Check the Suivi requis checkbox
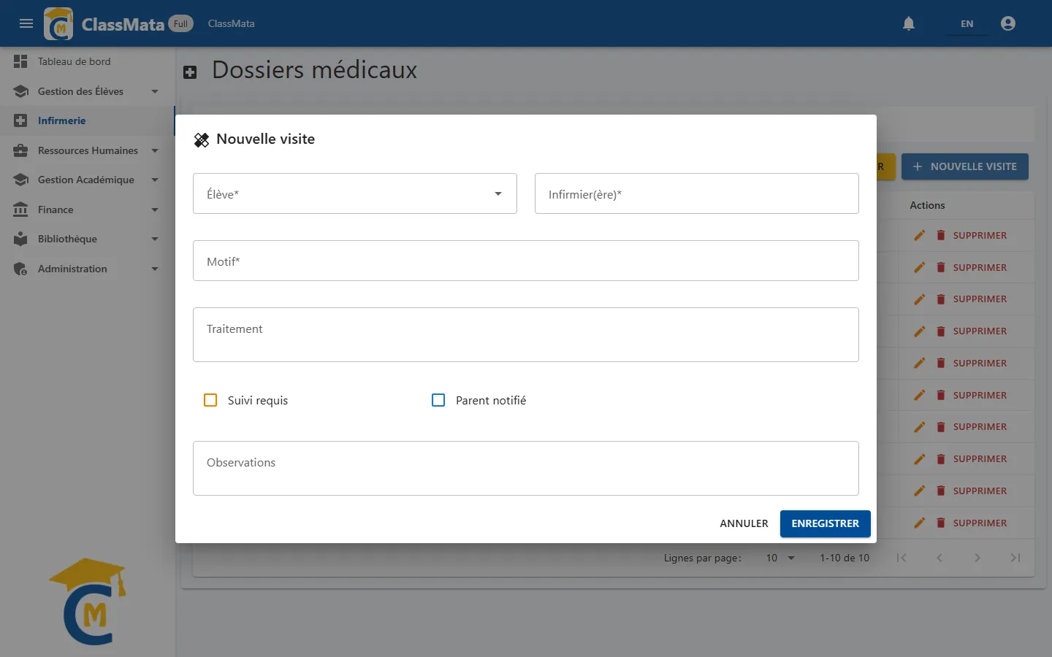The height and width of the screenshot is (657, 1052). click(x=210, y=400)
